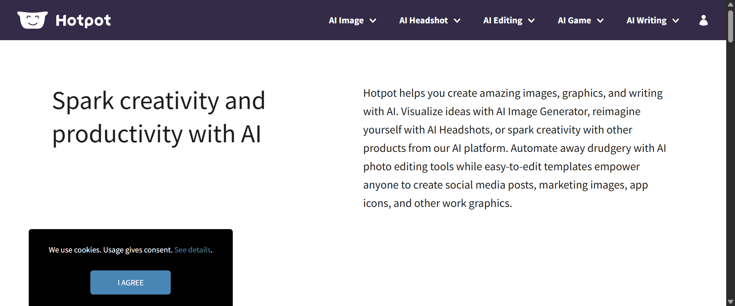This screenshot has width=735, height=306.
Task: Open the AI Writing menu label
Action: point(646,21)
